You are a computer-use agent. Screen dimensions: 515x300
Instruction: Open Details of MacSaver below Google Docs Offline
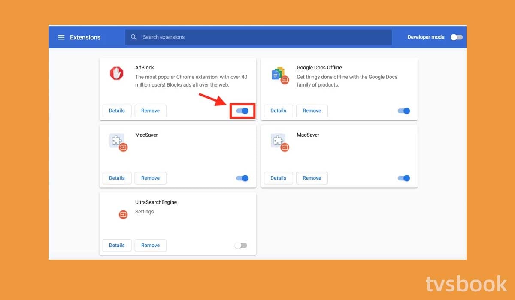point(278,178)
